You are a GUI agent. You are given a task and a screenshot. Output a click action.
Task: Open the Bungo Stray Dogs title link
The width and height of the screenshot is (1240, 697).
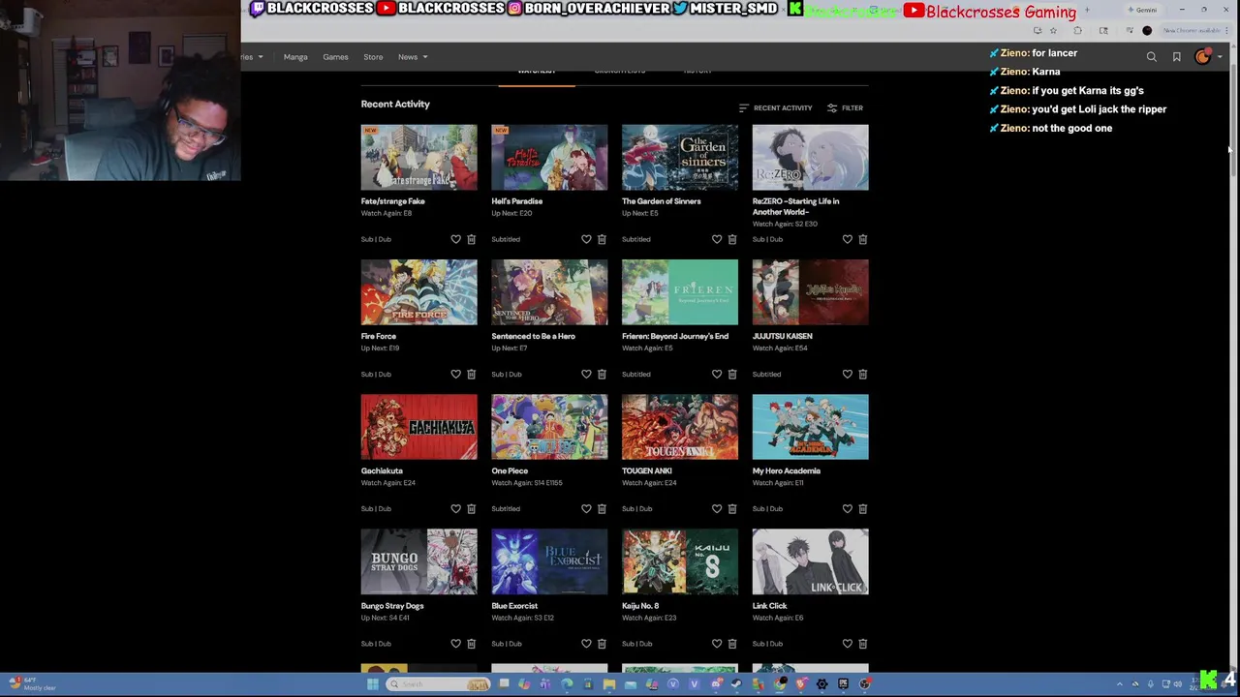(x=391, y=606)
